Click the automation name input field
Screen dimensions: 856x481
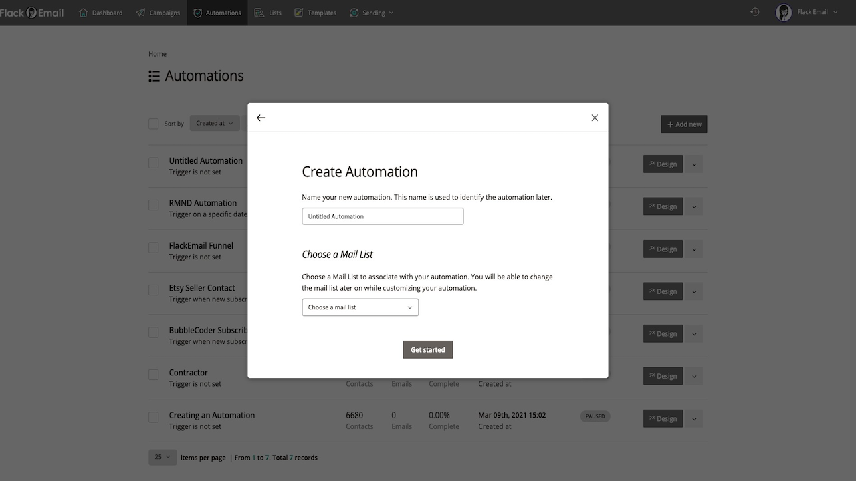(383, 216)
